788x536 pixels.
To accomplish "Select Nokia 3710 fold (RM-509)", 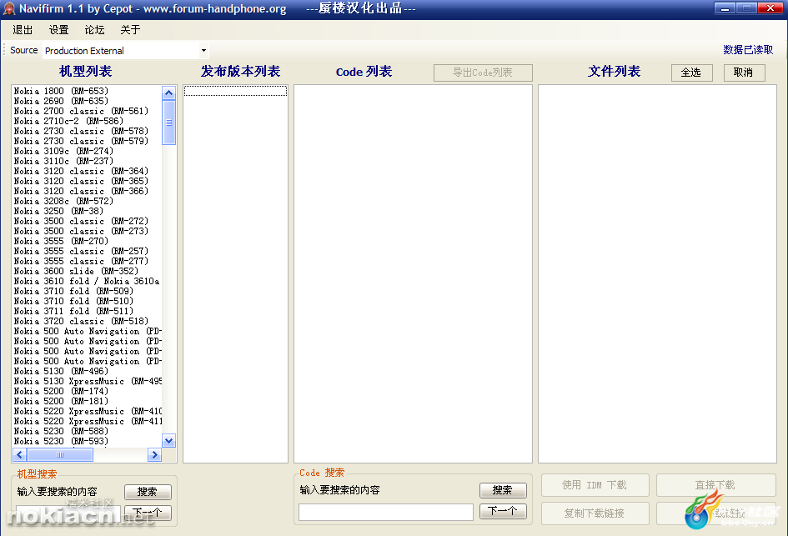I will click(x=74, y=292).
